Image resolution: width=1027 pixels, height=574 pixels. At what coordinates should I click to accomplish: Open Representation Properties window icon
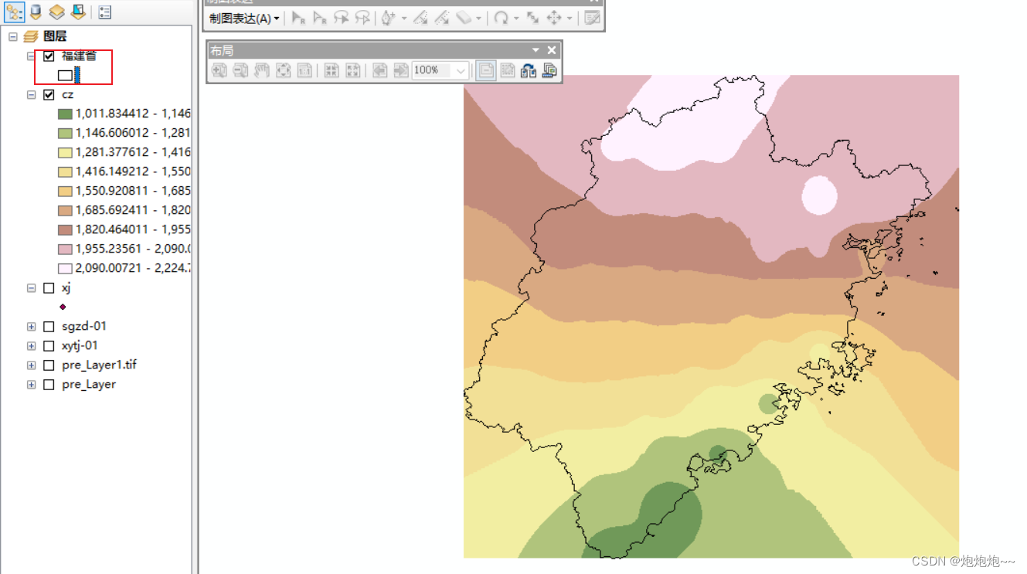click(593, 18)
